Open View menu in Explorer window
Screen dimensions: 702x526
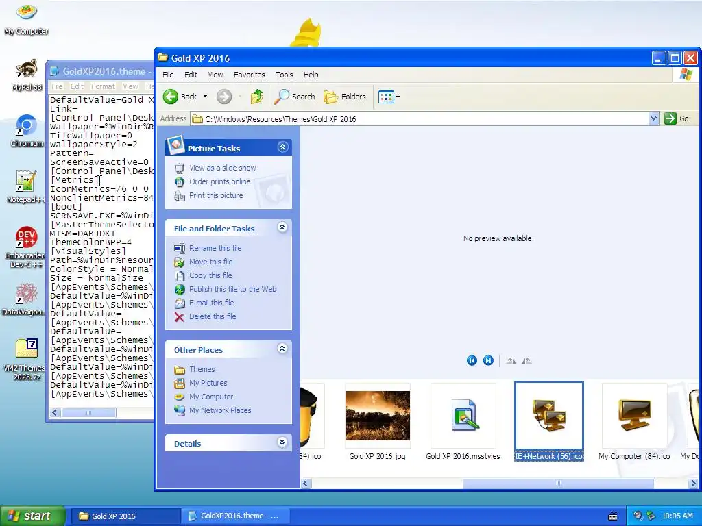click(x=215, y=75)
